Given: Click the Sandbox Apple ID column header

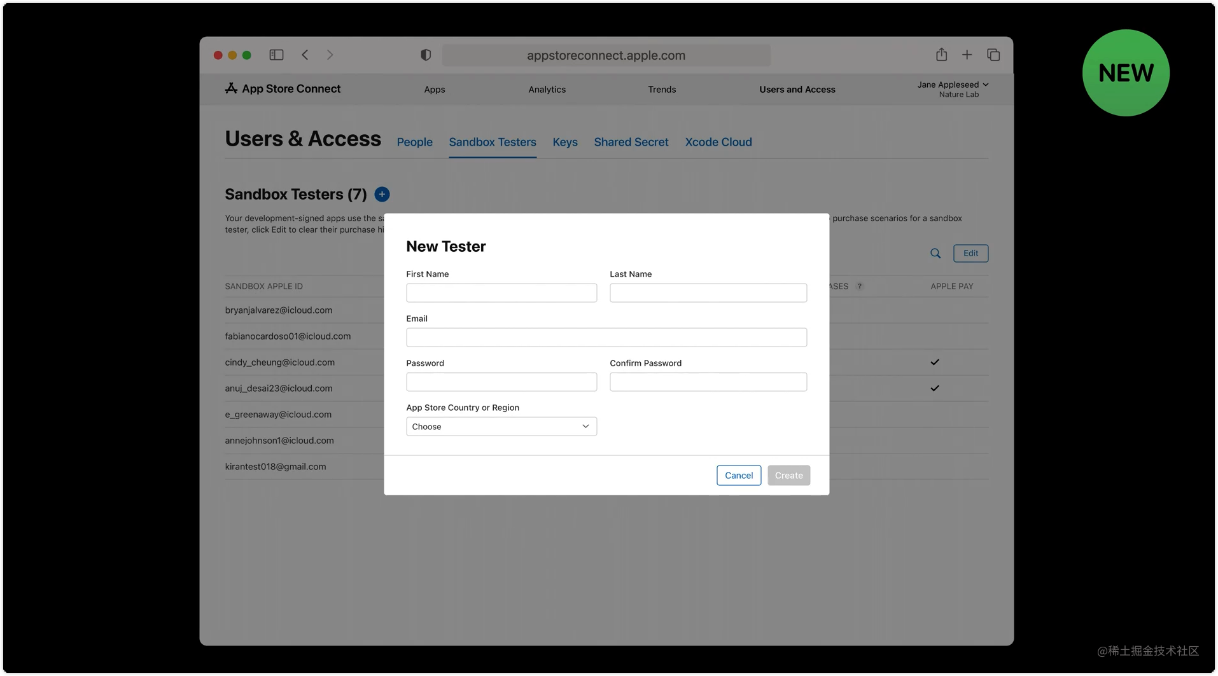Looking at the screenshot, I should pos(263,286).
